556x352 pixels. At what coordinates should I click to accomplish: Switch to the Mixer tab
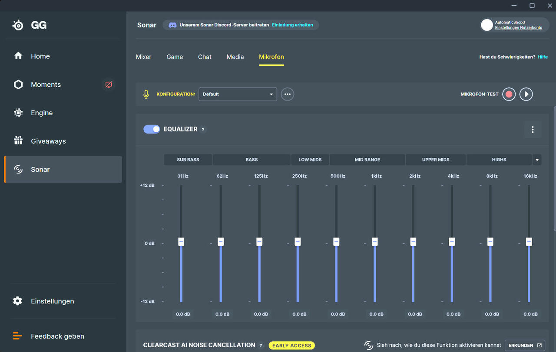[144, 57]
